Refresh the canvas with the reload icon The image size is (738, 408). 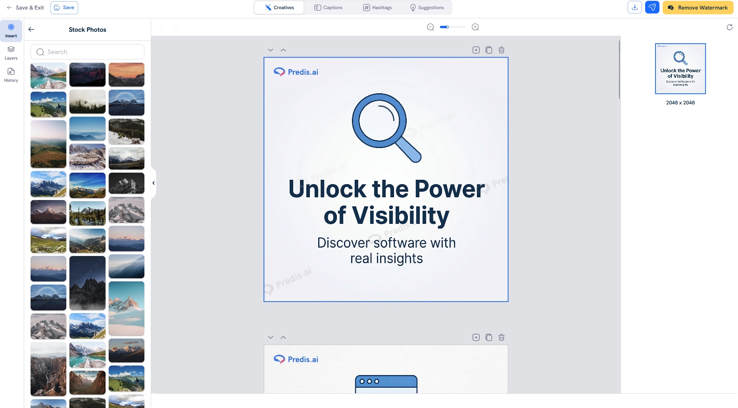pyautogui.click(x=729, y=27)
